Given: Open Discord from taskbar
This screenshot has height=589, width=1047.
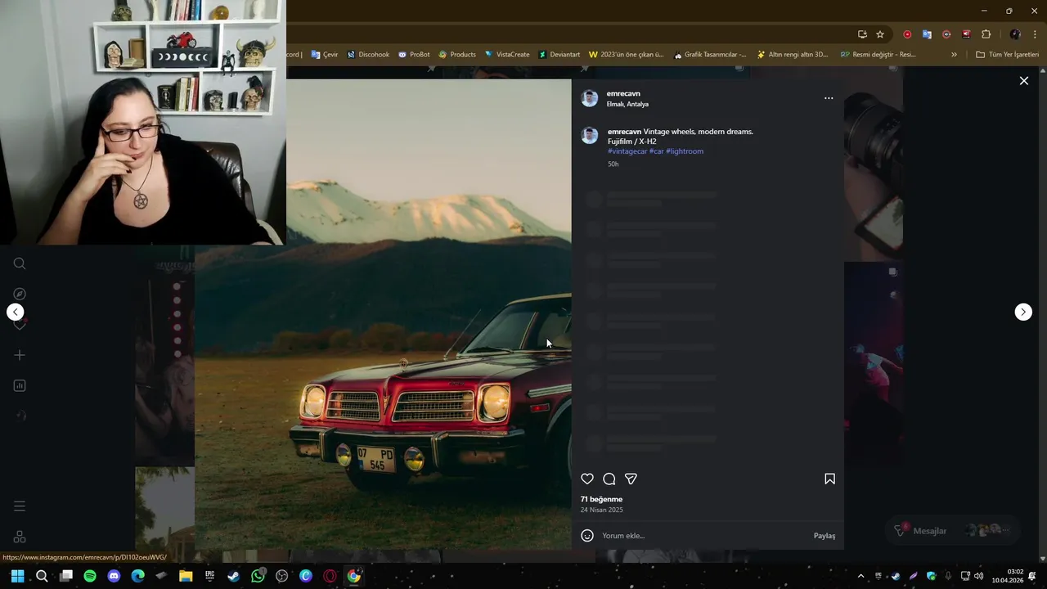Looking at the screenshot, I should pyautogui.click(x=114, y=577).
